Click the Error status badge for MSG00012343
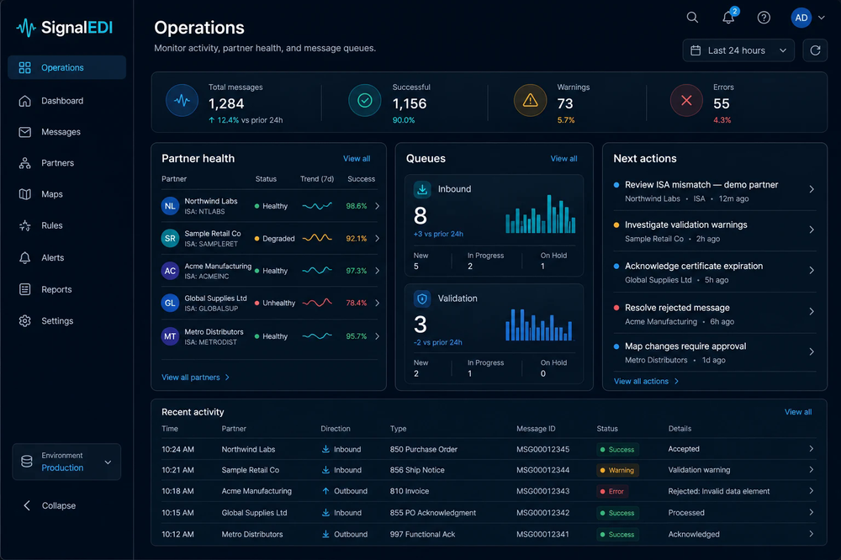The width and height of the screenshot is (841, 560). [x=612, y=491]
